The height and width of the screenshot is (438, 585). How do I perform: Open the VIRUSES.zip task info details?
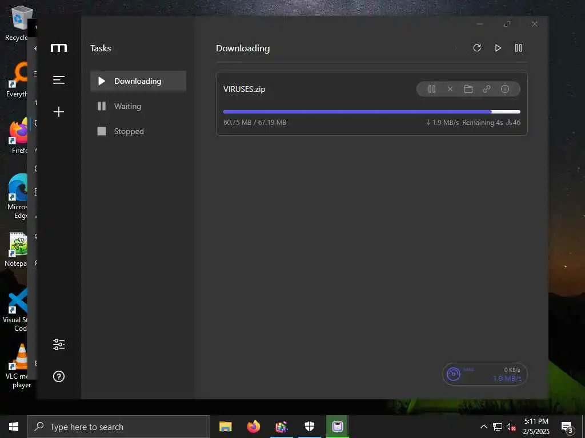(505, 89)
